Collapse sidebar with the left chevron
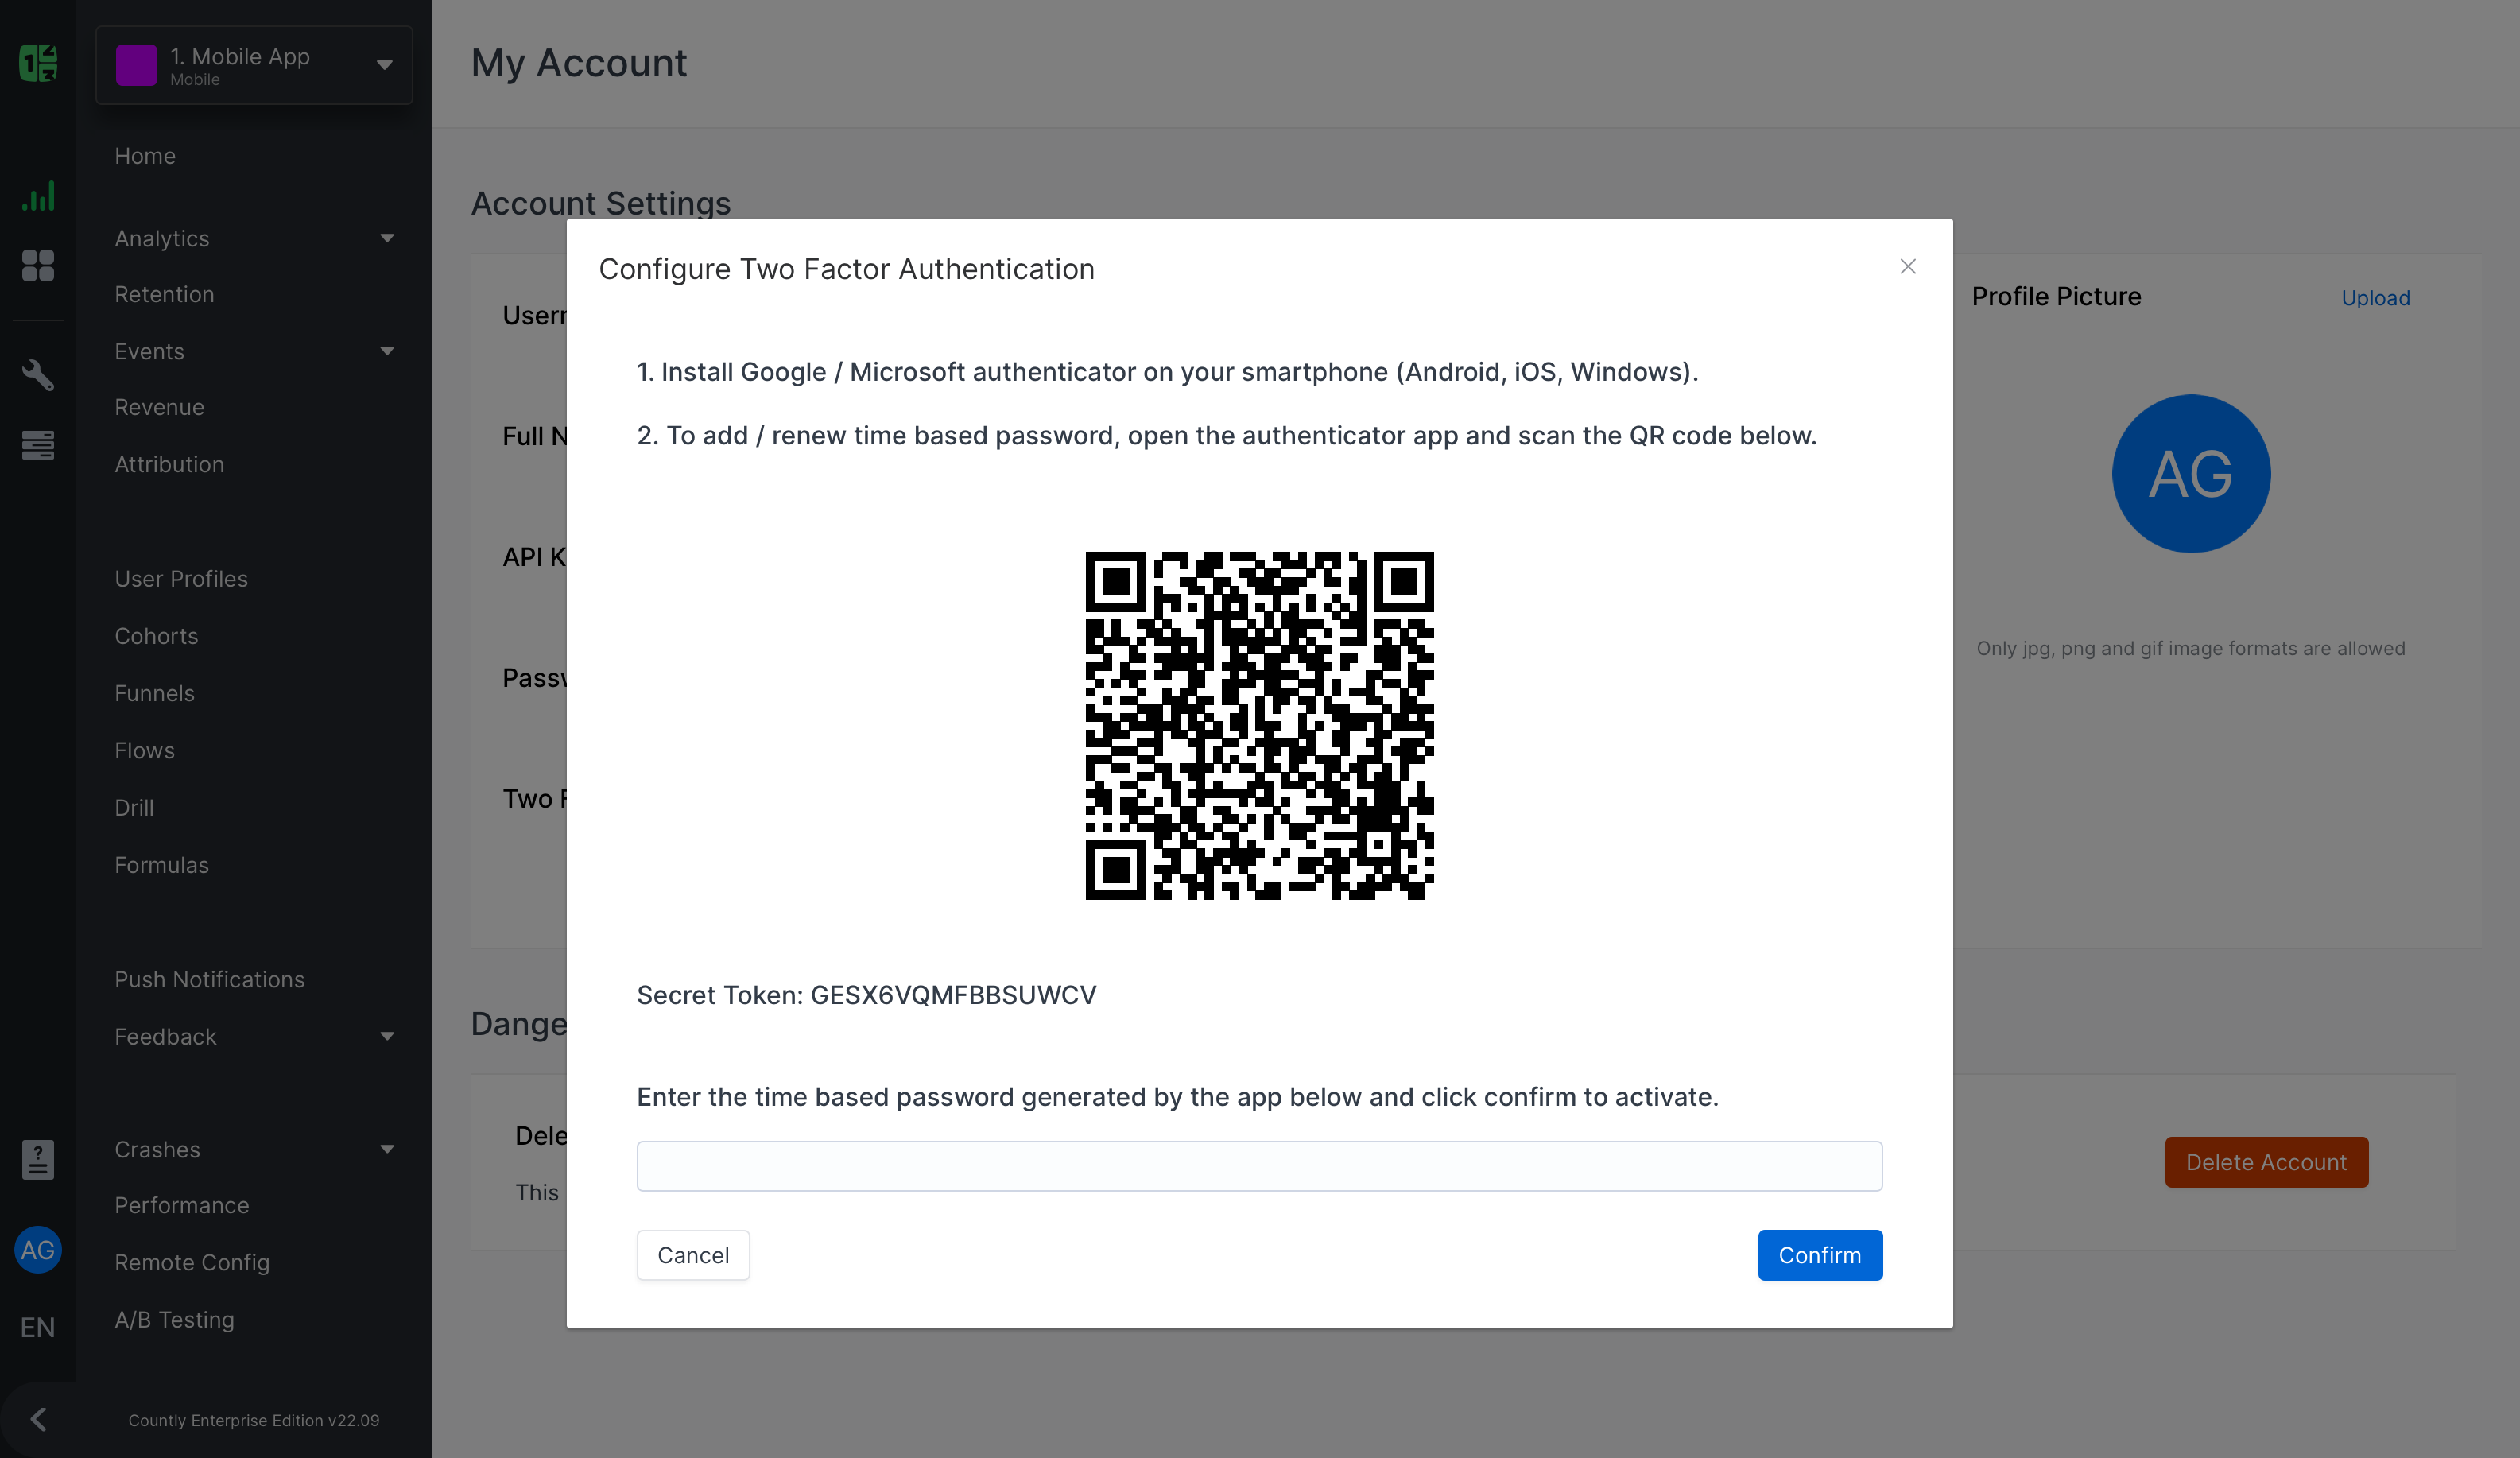 (x=38, y=1419)
